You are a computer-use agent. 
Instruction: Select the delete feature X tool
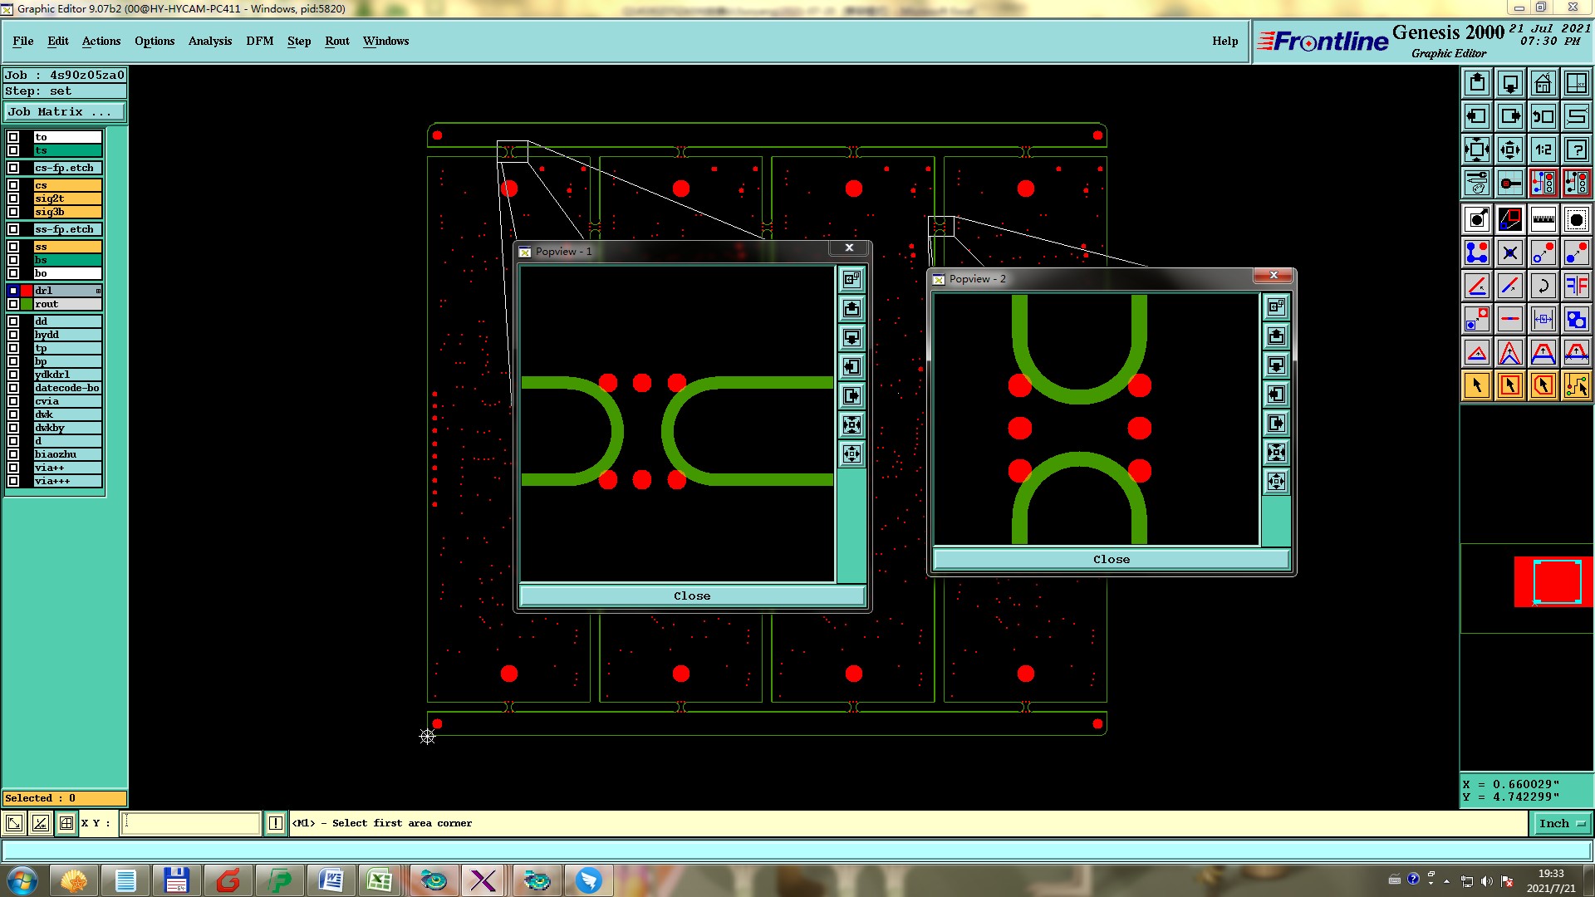click(x=1509, y=252)
